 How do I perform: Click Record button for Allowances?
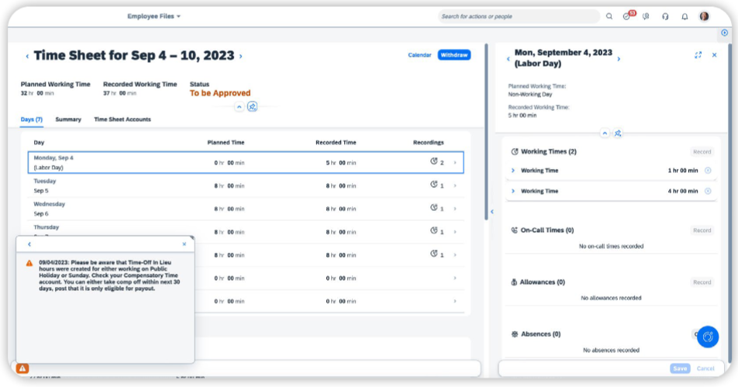[x=702, y=282]
